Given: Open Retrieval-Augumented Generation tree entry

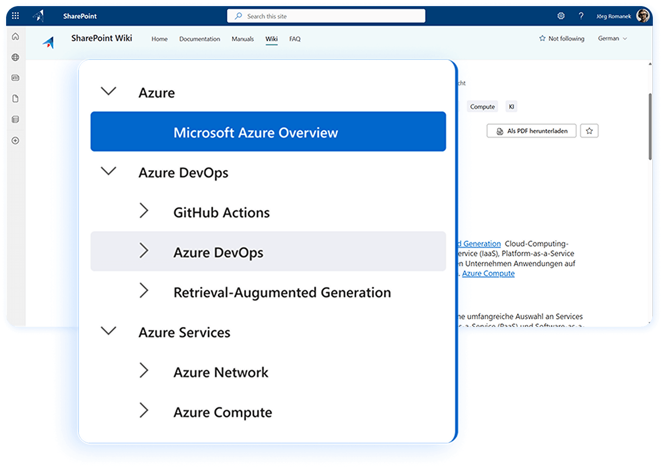Looking at the screenshot, I should pyautogui.click(x=282, y=292).
